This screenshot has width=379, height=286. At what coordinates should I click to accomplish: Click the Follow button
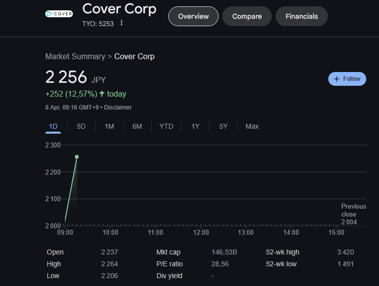[x=347, y=79]
